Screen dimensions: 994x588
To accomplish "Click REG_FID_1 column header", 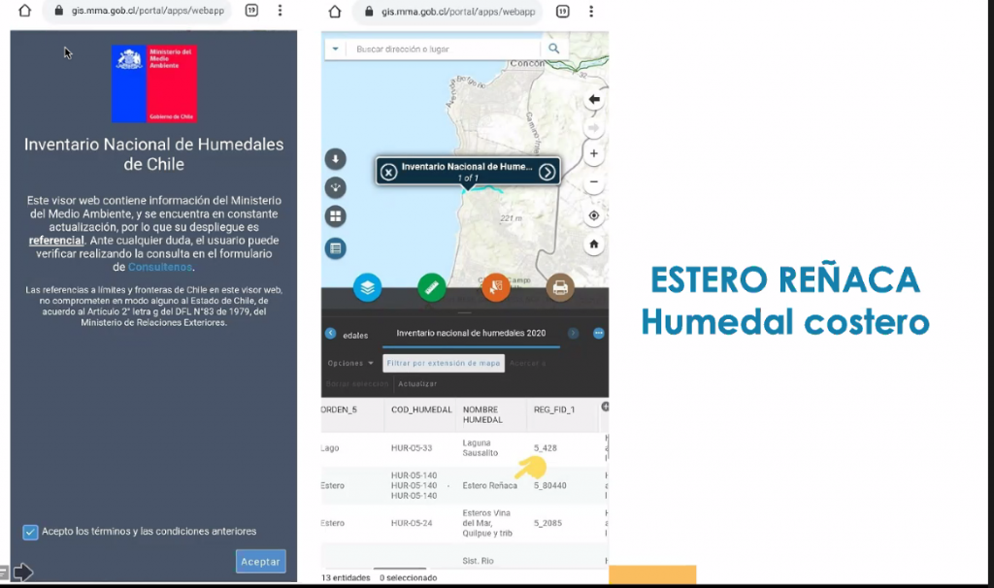I will 554,410.
